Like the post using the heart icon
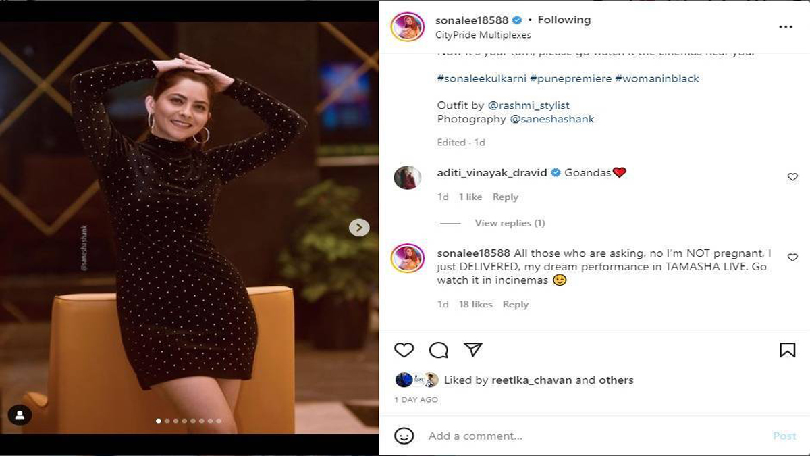Screen dimensions: 810x456 point(404,350)
